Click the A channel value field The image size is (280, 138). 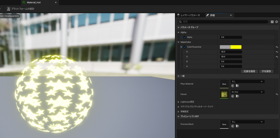[x=231, y=66]
